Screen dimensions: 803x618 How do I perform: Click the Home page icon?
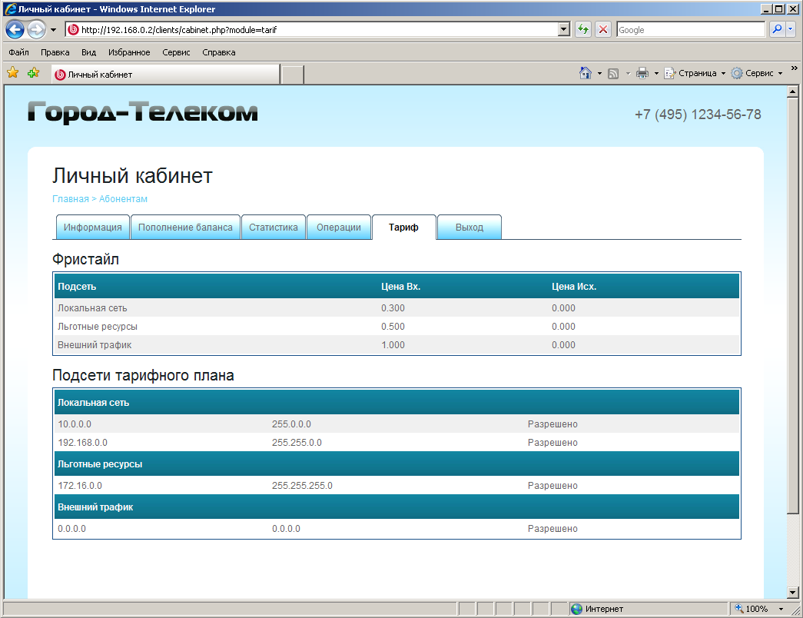click(586, 73)
